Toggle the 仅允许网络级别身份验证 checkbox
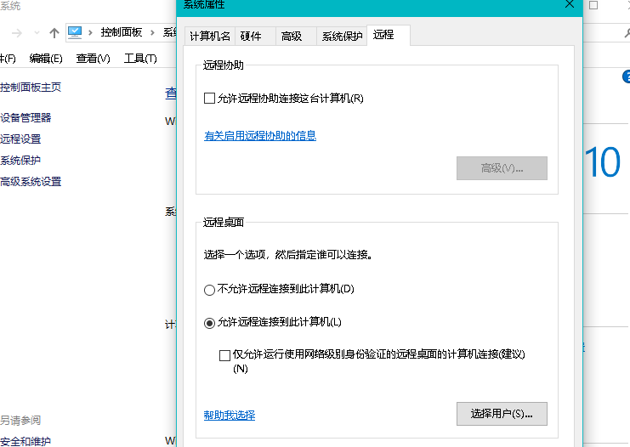630x447 pixels. coord(224,355)
